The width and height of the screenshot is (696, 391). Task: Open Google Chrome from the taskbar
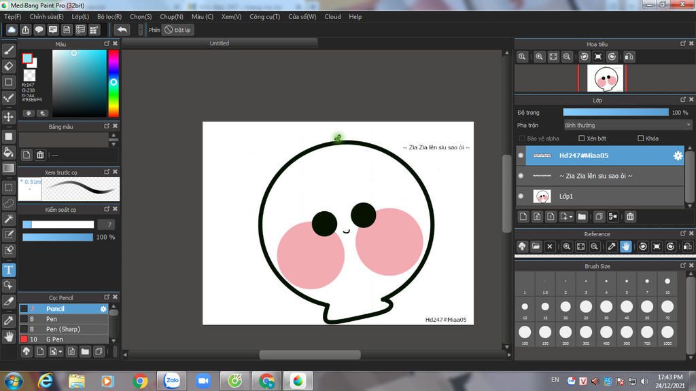(x=140, y=381)
